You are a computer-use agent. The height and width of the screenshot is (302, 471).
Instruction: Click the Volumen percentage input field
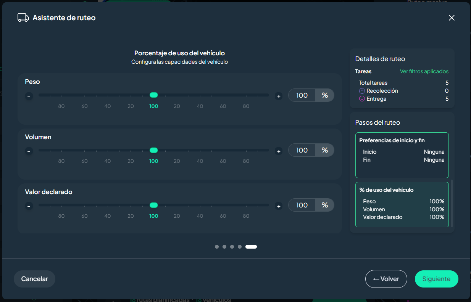(x=302, y=150)
